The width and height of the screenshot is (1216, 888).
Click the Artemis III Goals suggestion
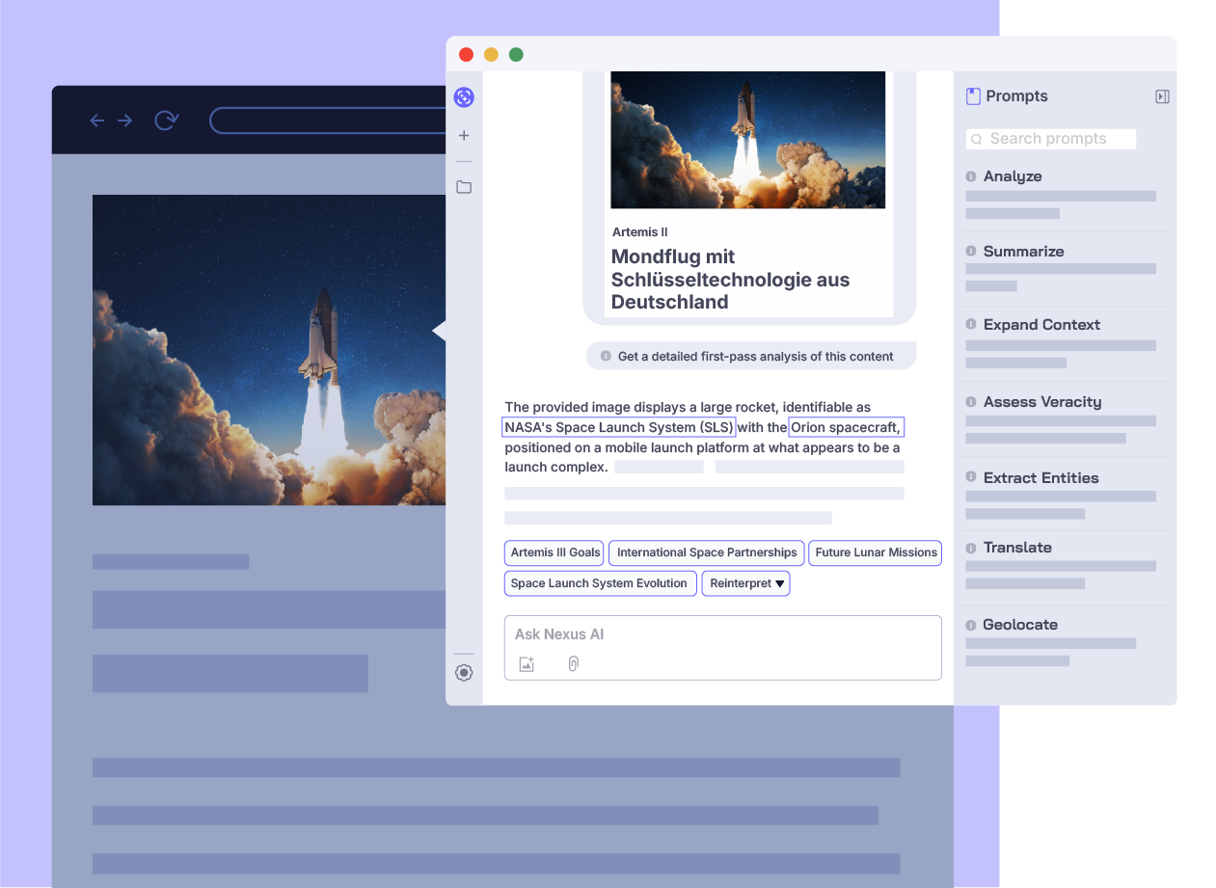pos(554,552)
